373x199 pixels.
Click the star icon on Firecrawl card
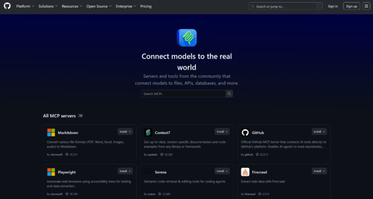click(x=260, y=194)
